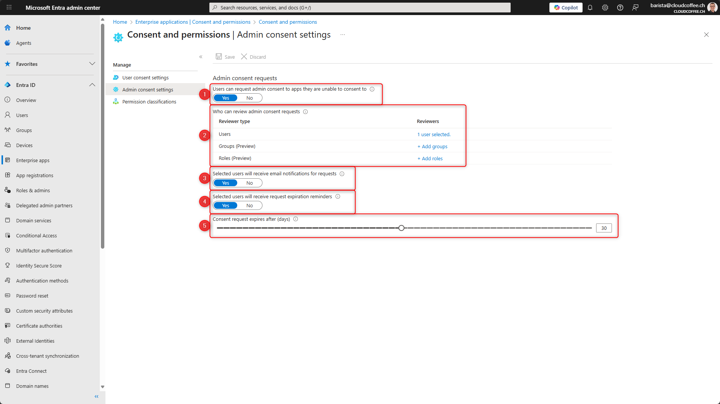Collapse the Manage menu panel
The width and height of the screenshot is (720, 404).
201,57
